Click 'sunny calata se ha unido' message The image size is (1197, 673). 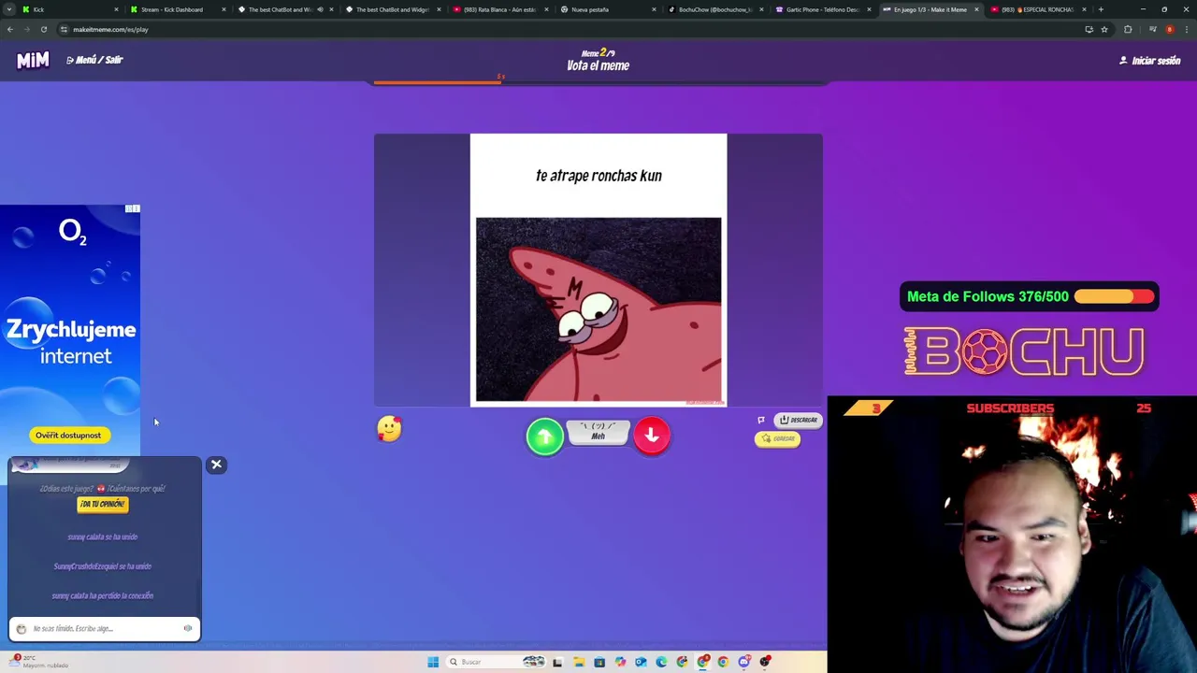[x=103, y=537]
